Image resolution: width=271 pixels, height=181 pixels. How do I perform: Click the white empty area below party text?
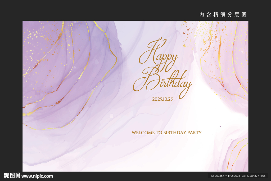point(173,152)
